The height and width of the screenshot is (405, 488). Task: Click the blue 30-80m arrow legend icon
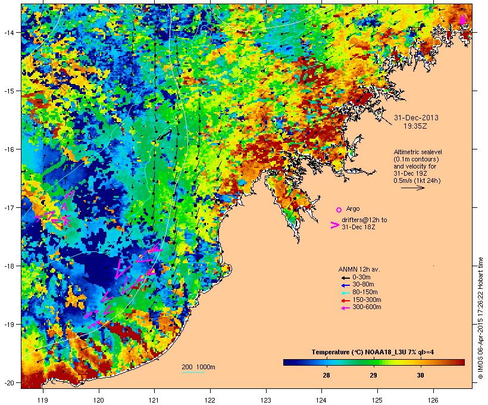[x=346, y=285]
